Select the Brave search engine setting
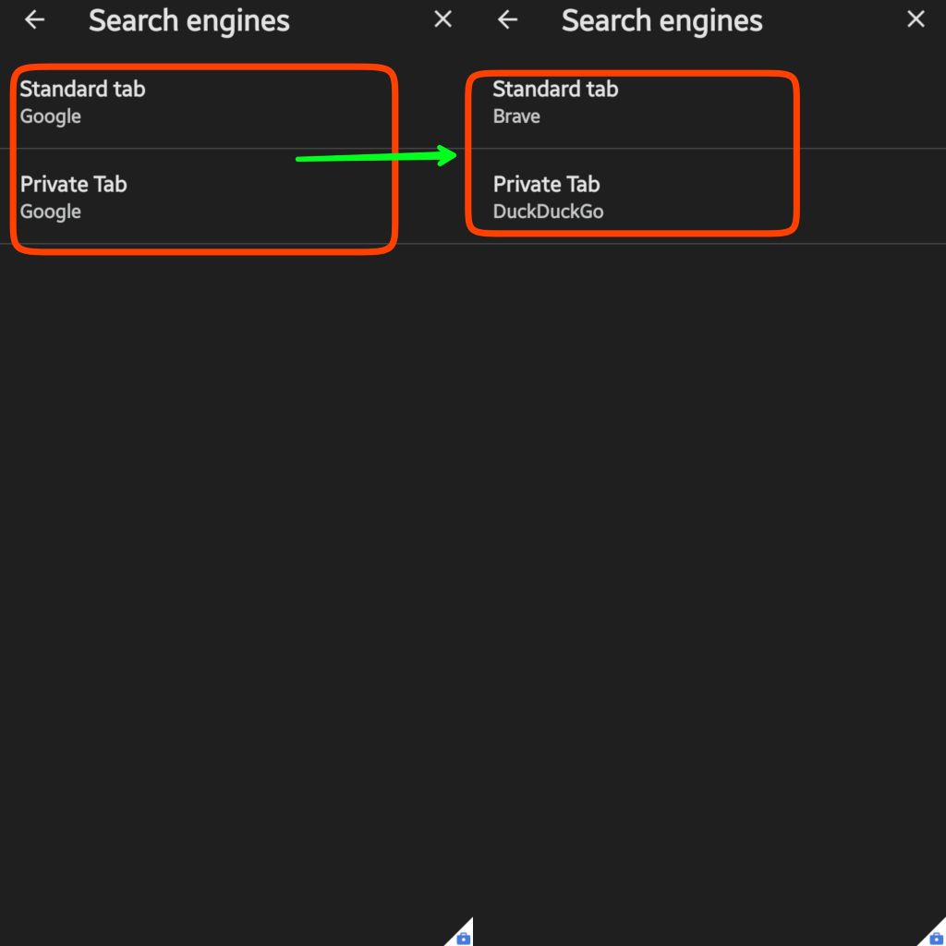 pyautogui.click(x=516, y=115)
